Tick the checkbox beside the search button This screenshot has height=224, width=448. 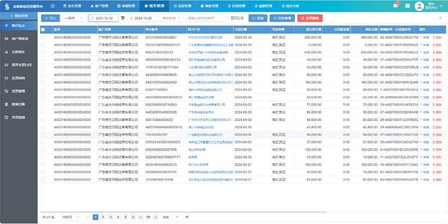(x=227, y=18)
